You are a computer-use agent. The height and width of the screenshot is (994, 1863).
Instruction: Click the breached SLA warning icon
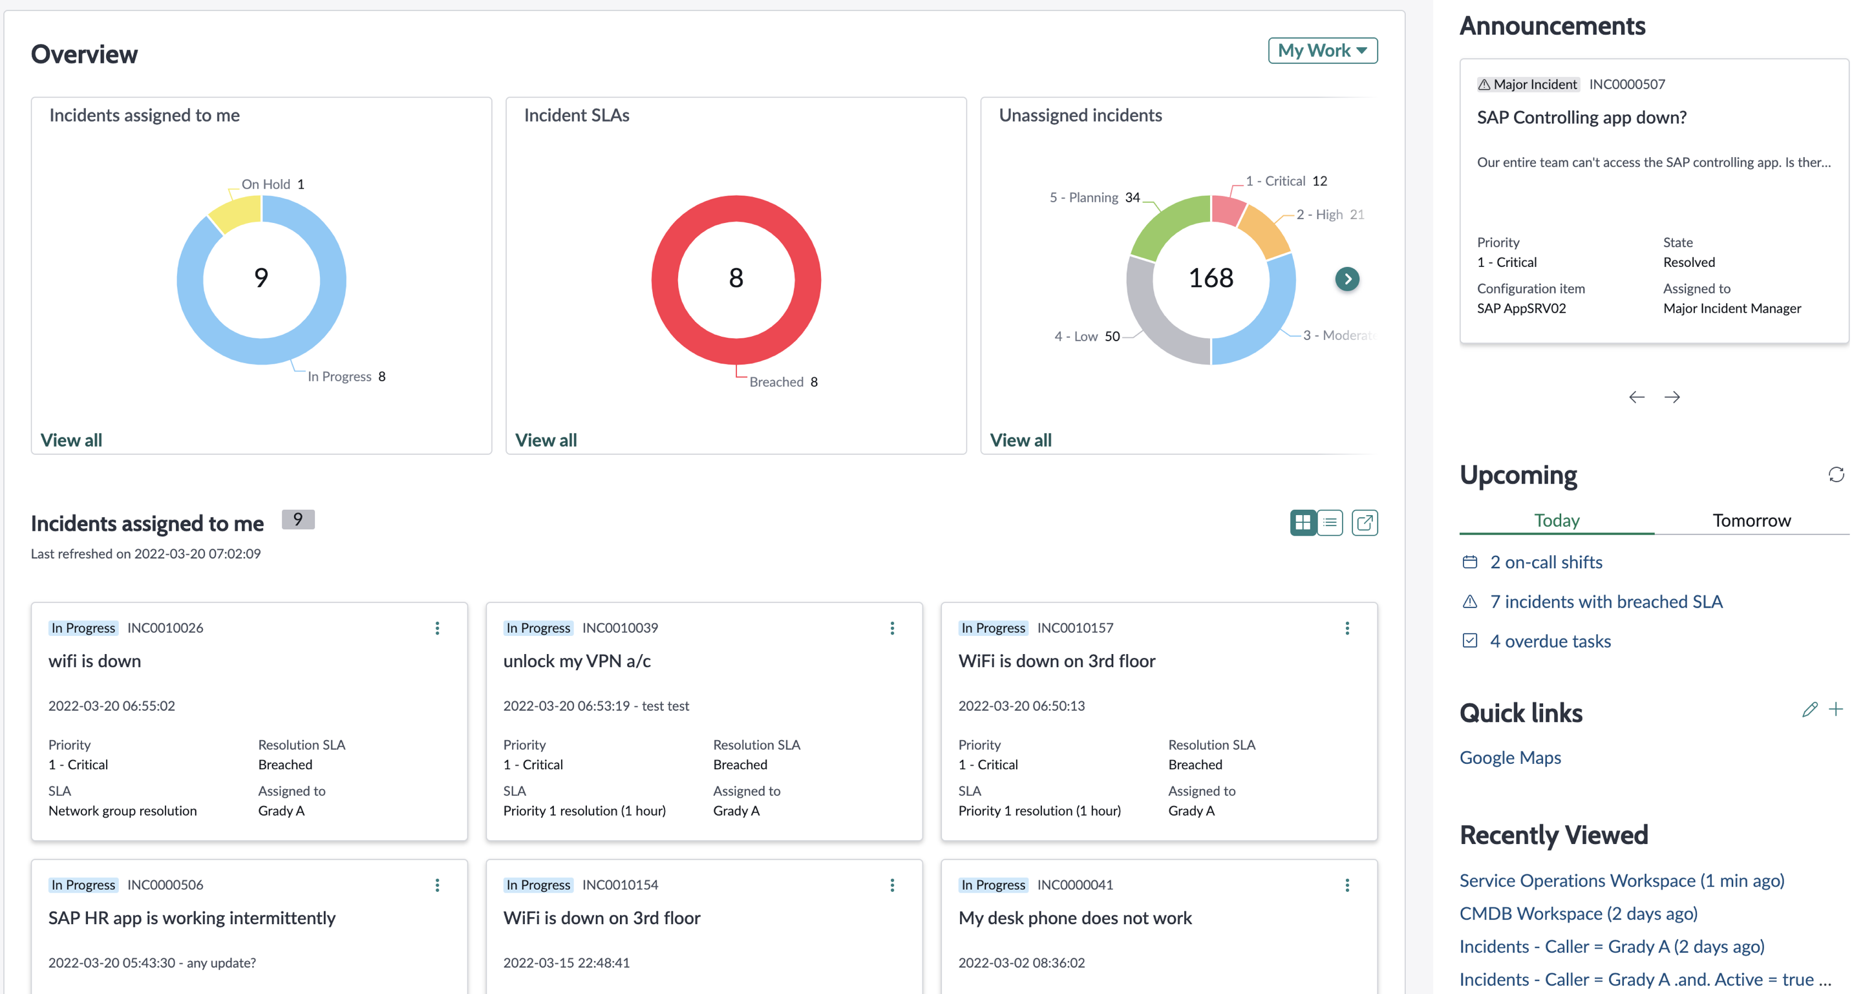click(1469, 602)
